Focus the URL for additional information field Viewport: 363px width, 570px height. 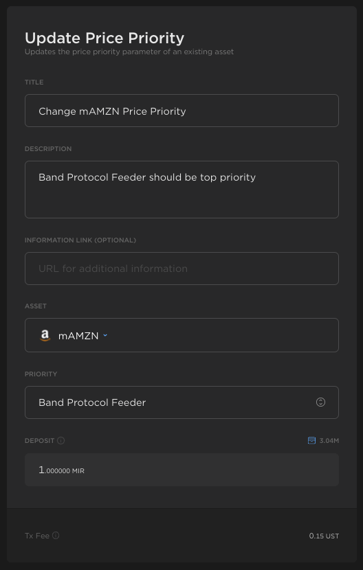(x=181, y=269)
